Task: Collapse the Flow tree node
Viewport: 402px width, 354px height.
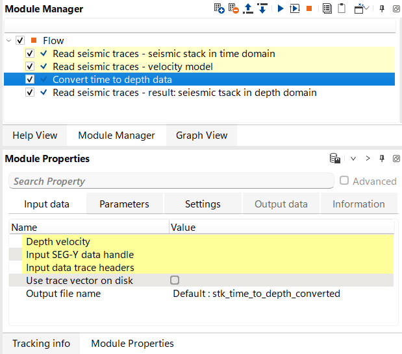Action: (9, 40)
